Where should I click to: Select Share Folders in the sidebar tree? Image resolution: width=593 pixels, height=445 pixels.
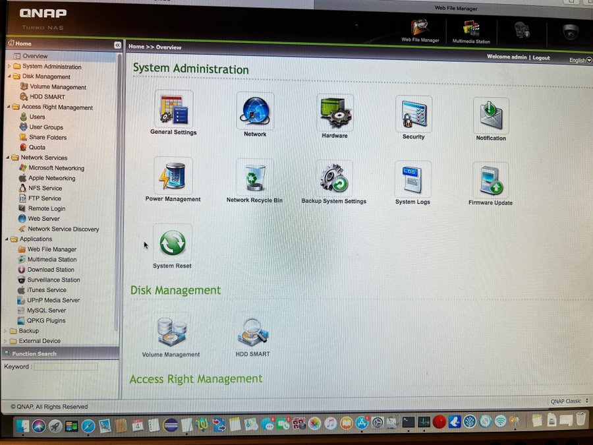pyautogui.click(x=47, y=137)
